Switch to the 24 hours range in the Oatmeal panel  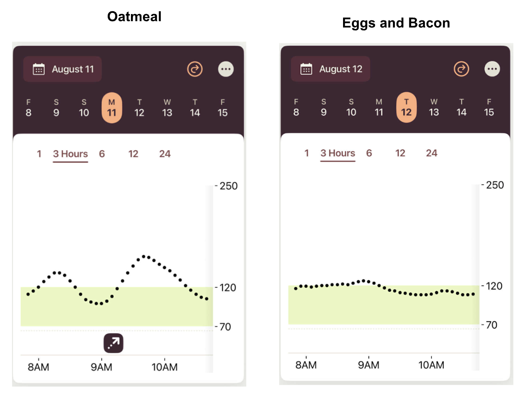coord(165,154)
